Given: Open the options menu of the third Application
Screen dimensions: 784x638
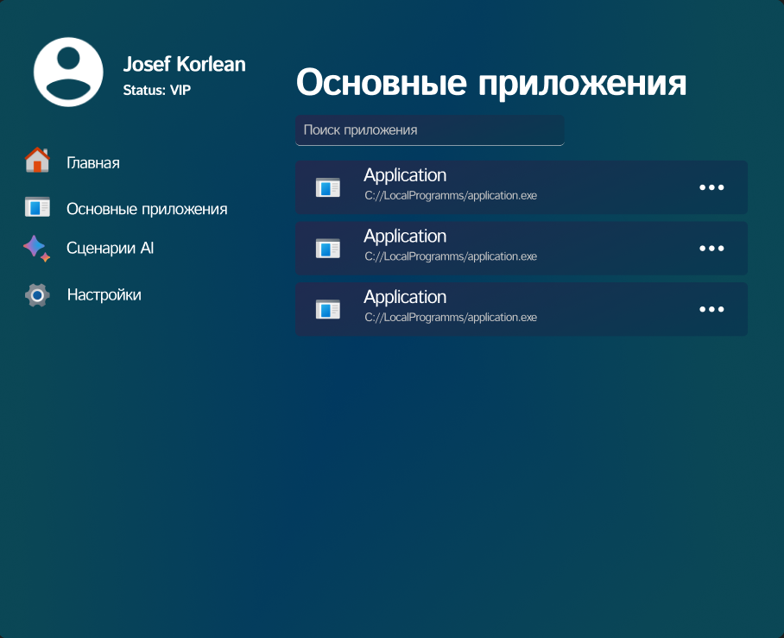Looking at the screenshot, I should [x=711, y=309].
